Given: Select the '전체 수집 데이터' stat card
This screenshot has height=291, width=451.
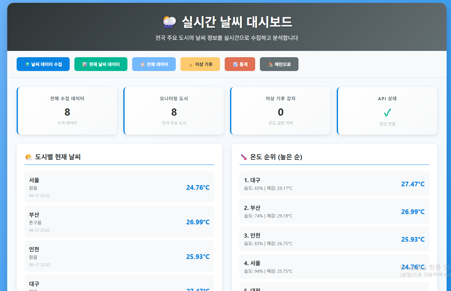Looking at the screenshot, I should point(67,111).
